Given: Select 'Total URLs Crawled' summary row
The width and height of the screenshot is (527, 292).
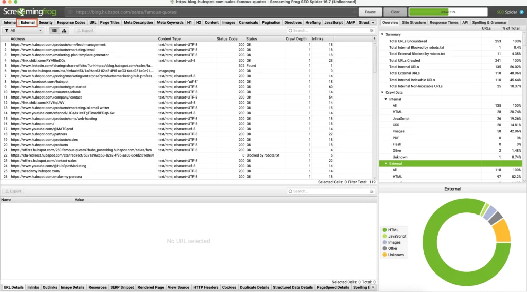Looking at the screenshot, I should tap(451, 61).
